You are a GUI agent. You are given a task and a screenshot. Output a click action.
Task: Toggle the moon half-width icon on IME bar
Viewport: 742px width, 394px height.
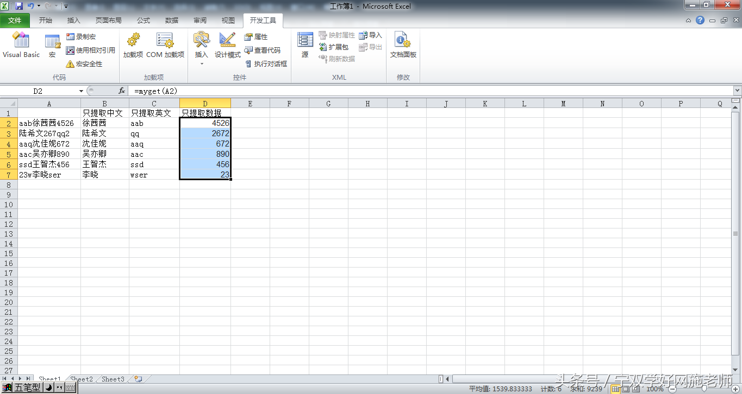point(48,387)
